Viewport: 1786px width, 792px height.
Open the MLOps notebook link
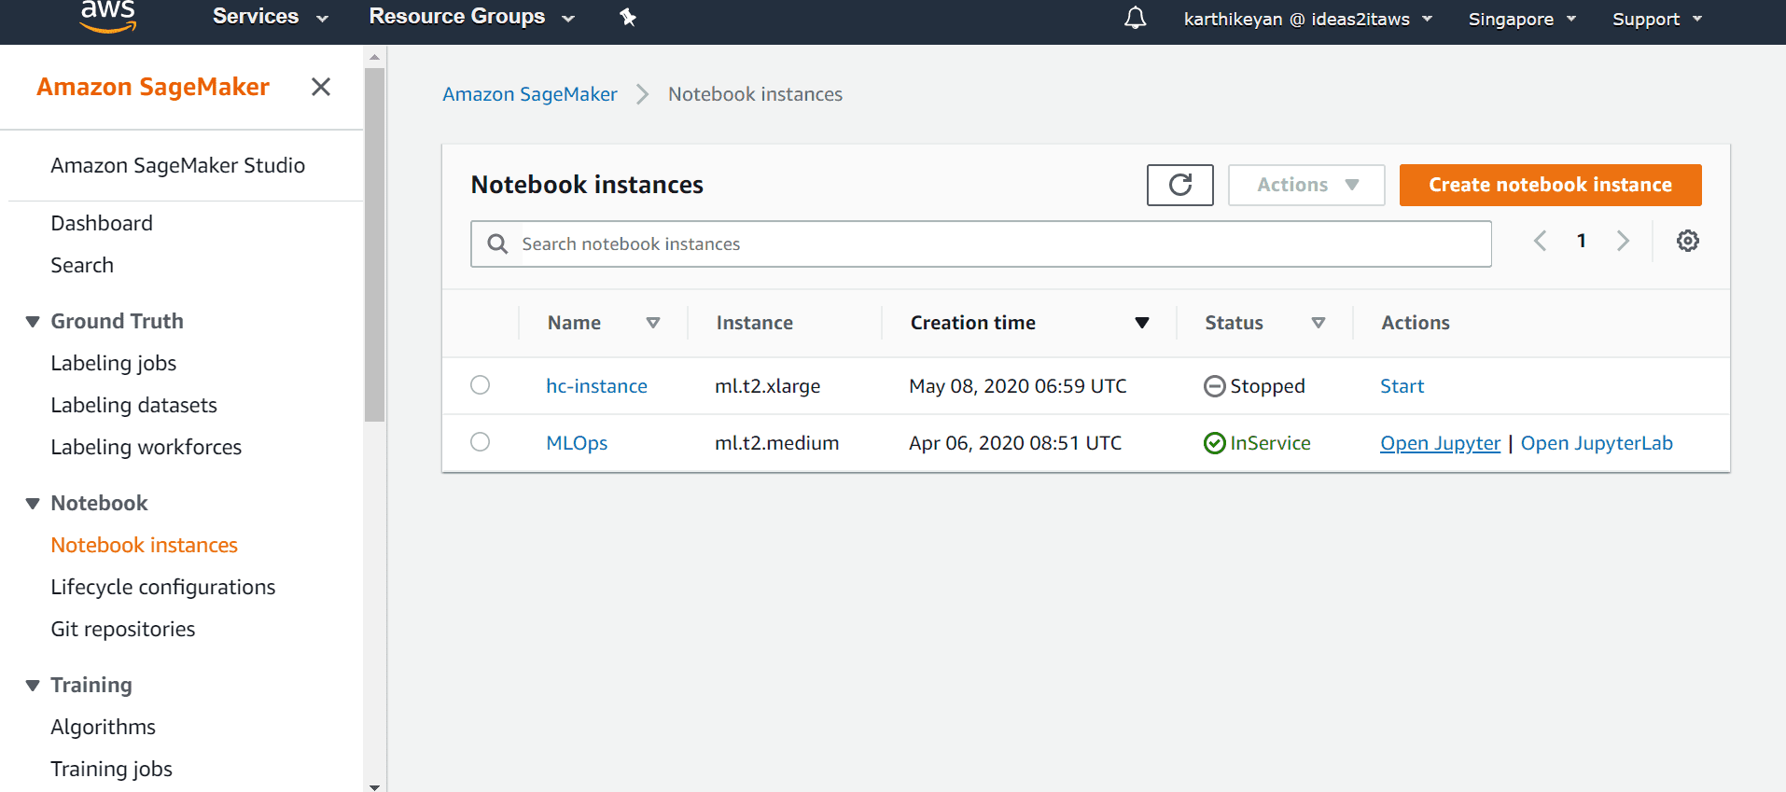(577, 443)
